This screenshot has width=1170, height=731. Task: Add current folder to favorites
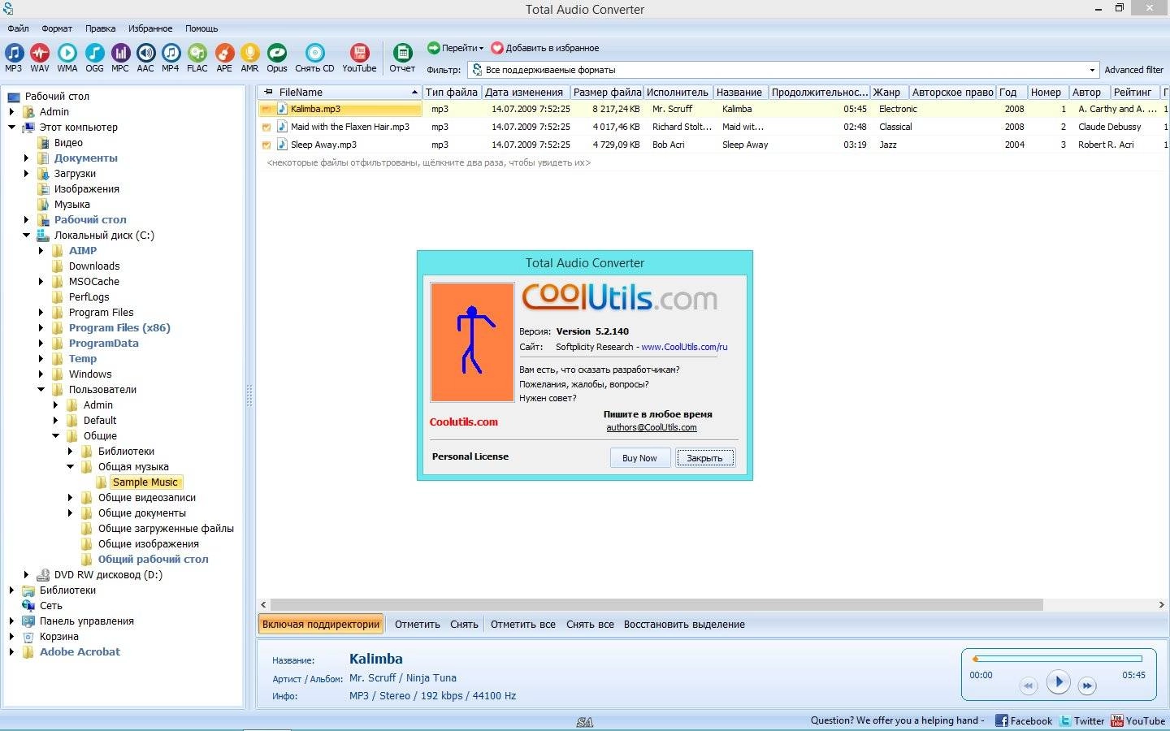(x=545, y=48)
